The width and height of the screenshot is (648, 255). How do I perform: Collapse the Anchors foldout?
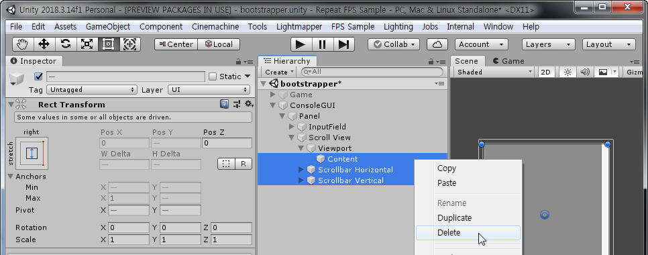11,176
